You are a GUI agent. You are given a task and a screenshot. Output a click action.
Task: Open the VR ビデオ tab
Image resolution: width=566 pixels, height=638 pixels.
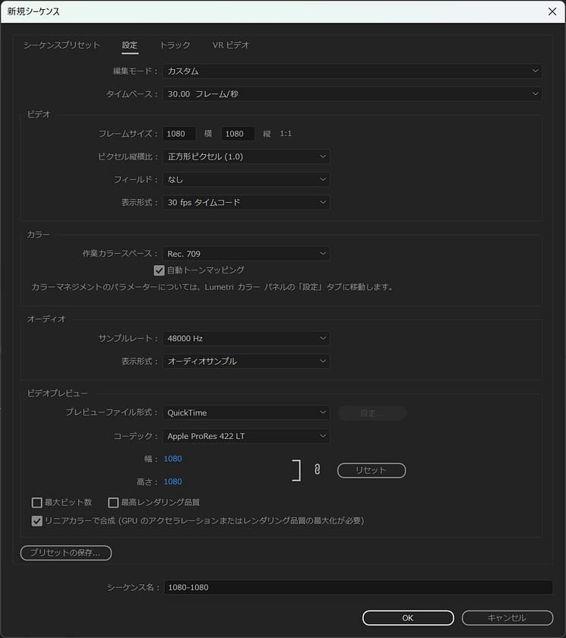pos(230,46)
